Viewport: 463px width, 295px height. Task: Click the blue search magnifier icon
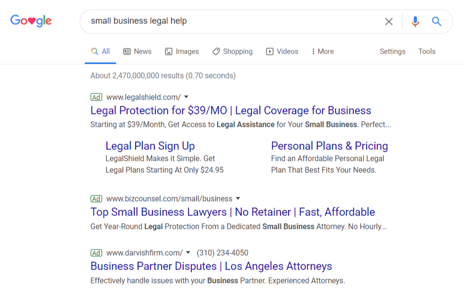(x=436, y=22)
